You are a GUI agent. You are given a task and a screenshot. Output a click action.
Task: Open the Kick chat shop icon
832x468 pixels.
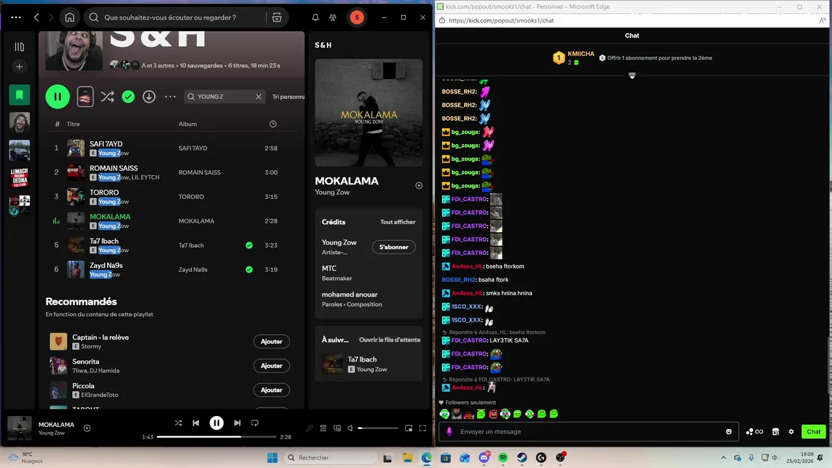[x=775, y=432]
